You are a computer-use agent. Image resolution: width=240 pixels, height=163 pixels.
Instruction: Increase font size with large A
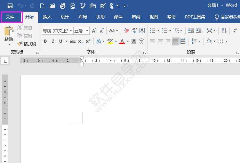coord(94,31)
